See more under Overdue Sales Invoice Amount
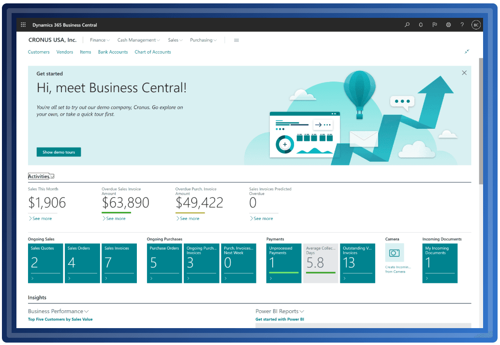 [x=114, y=219]
